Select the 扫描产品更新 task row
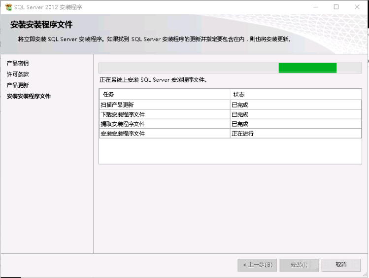Image resolution: width=369 pixels, height=278 pixels. (117, 105)
